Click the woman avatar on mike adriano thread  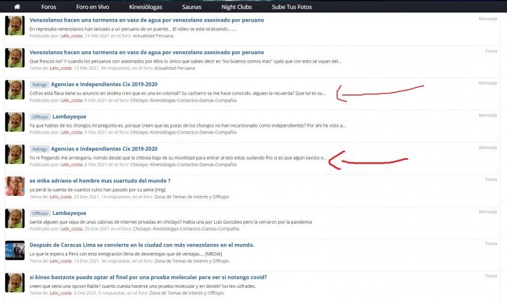15,186
